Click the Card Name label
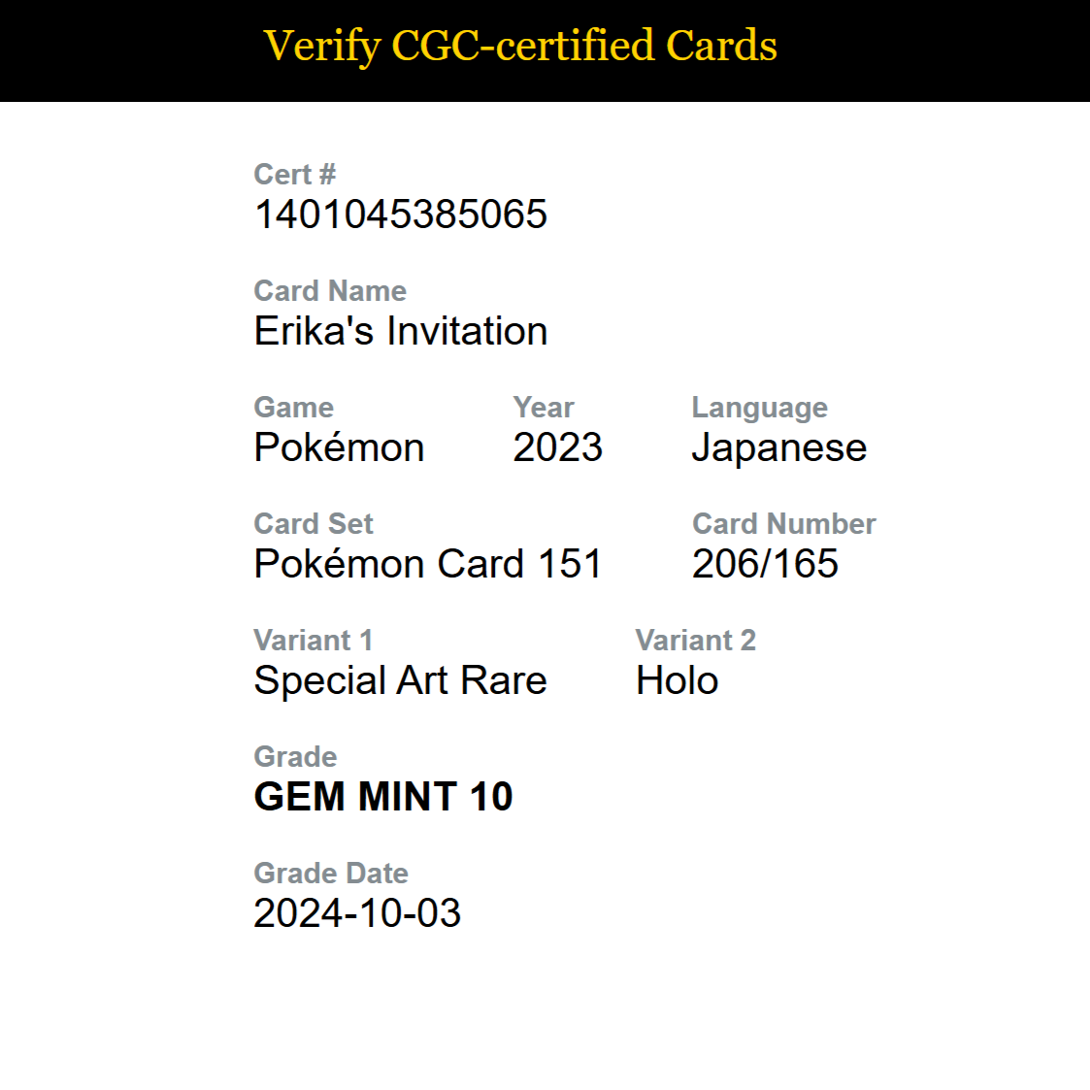 click(330, 290)
